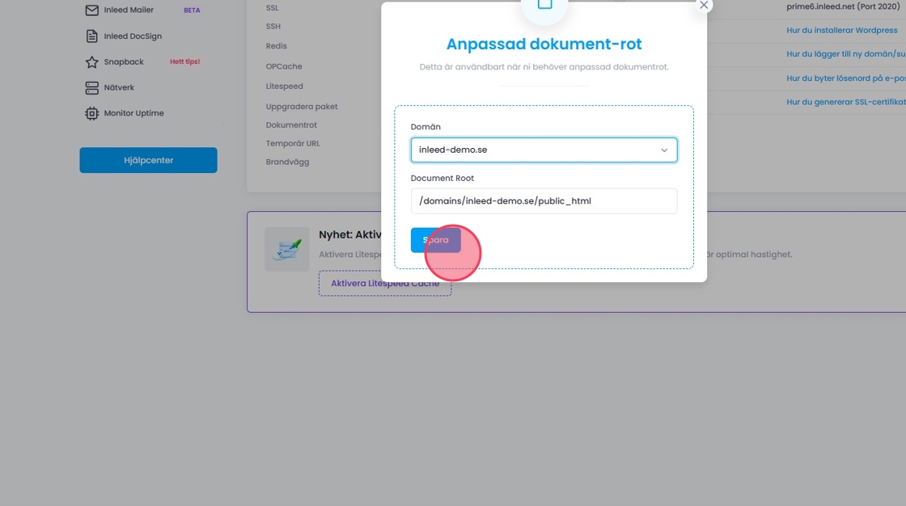Open the Domän dropdown
906x506 pixels.
point(544,150)
